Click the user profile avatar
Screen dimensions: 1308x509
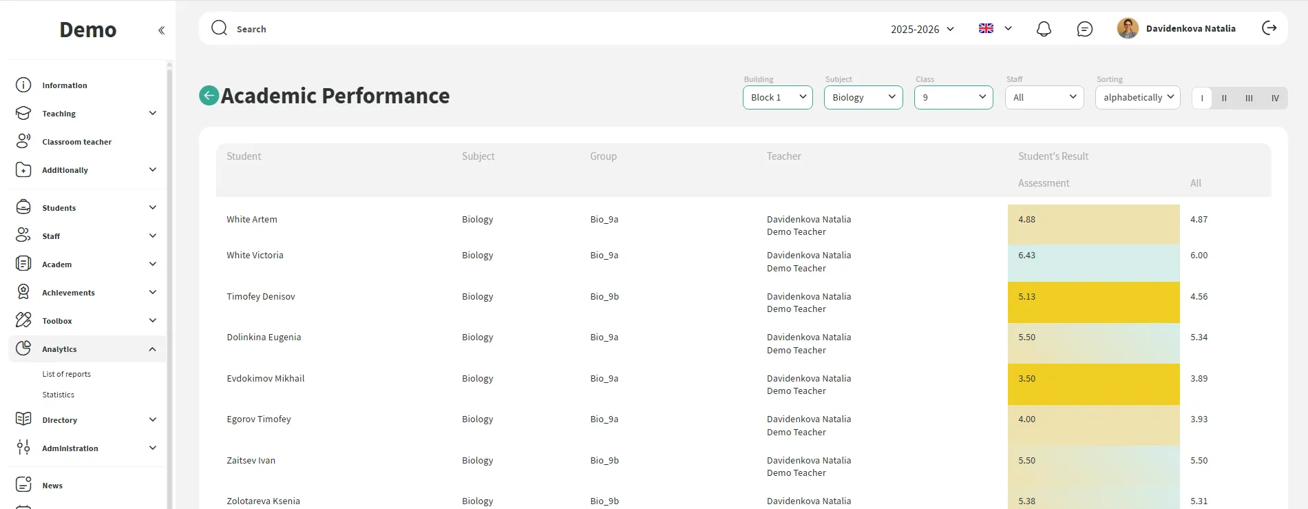1127,28
